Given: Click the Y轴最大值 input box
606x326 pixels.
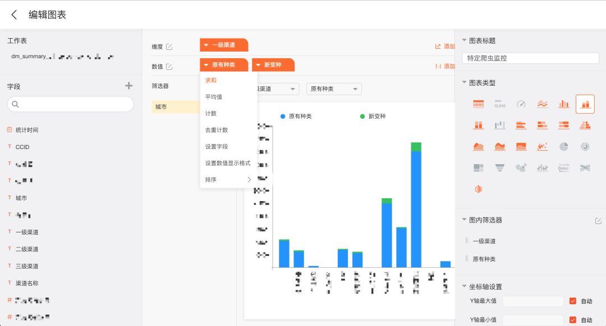Looking at the screenshot, I should pyautogui.click(x=532, y=301).
